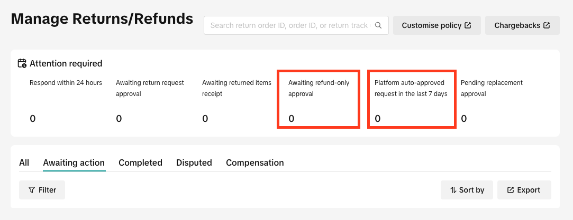Select Awaiting returned items receipt card
The width and height of the screenshot is (573, 220).
pyautogui.click(x=237, y=100)
